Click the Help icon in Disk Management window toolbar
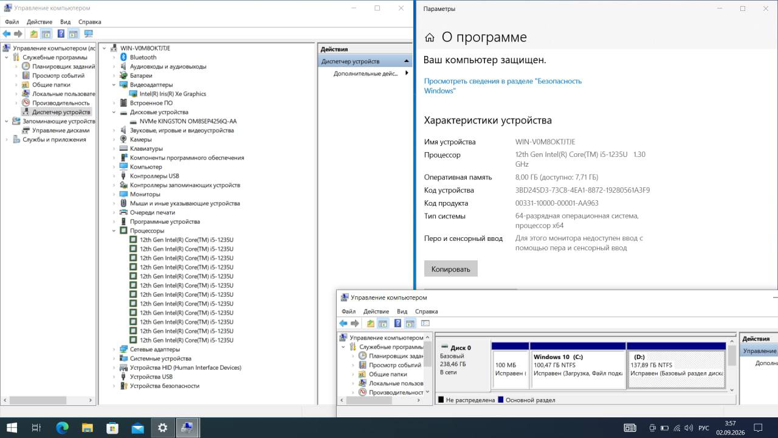 [398, 324]
